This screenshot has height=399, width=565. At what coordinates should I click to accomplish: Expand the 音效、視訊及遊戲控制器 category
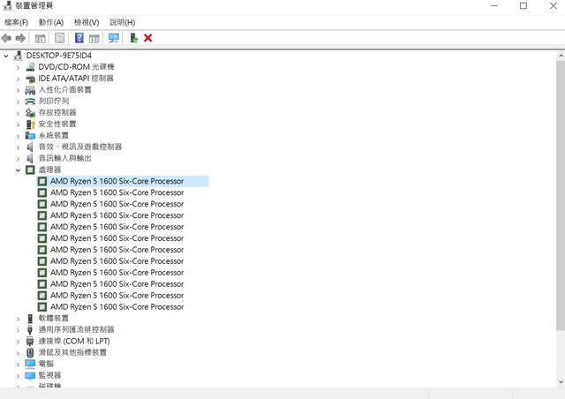click(18, 147)
